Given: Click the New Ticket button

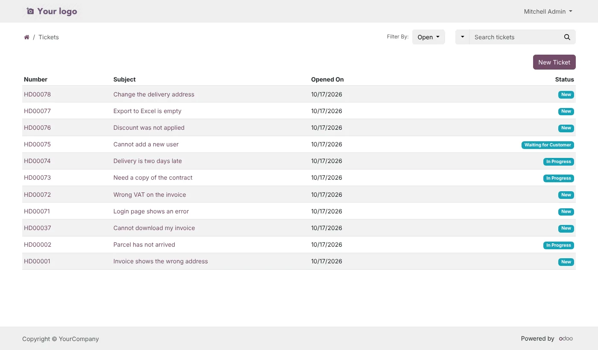Looking at the screenshot, I should (554, 62).
